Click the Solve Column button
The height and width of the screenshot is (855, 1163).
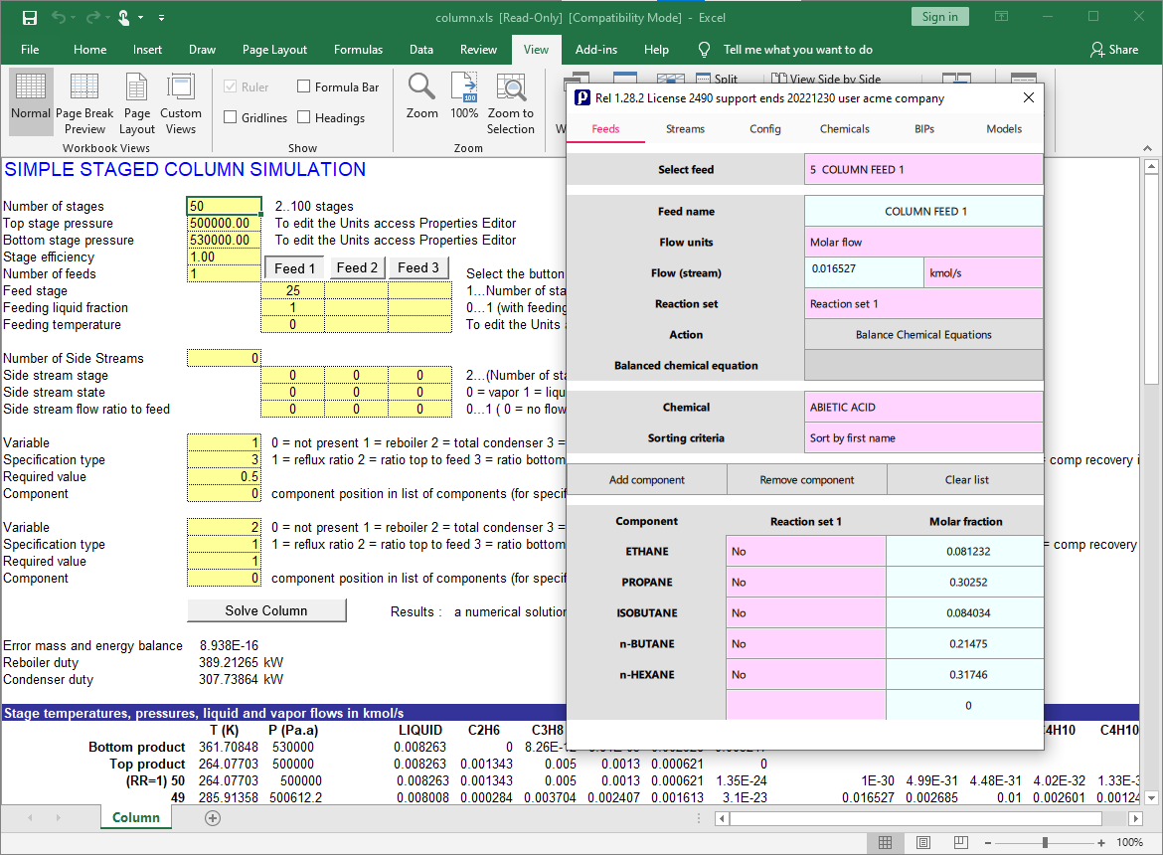pyautogui.click(x=266, y=610)
